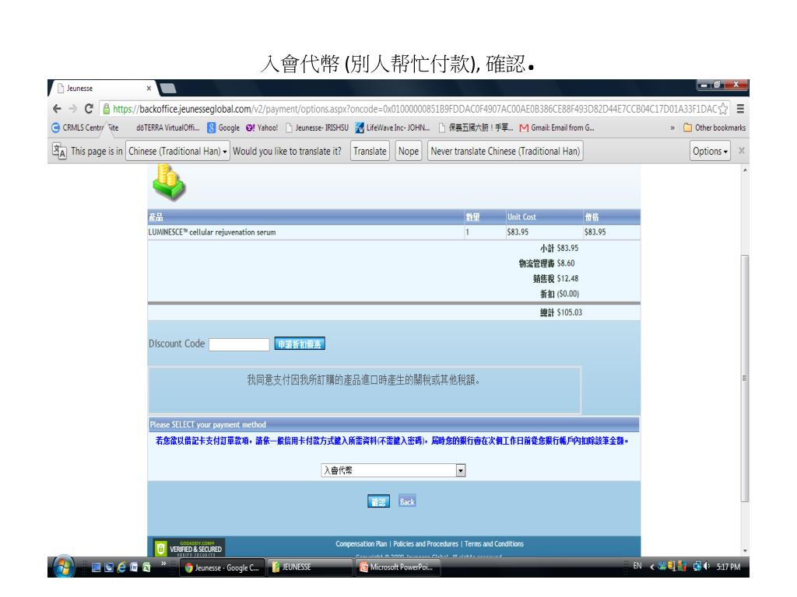Viewport: 797px width, 597px height.
Task: Open a new browser tab
Action: tap(168, 89)
